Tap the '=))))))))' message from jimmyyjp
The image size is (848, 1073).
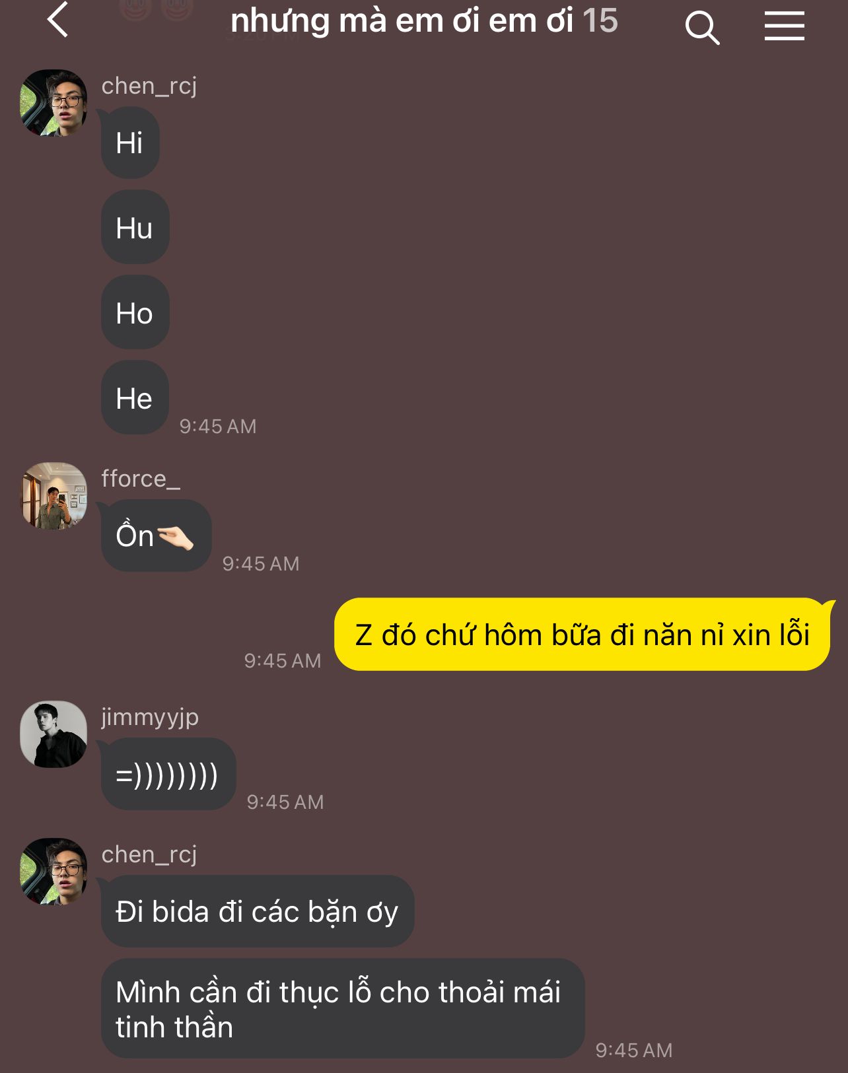coord(168,775)
